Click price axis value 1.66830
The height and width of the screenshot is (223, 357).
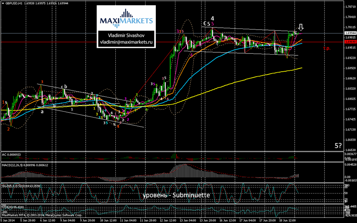[350, 140]
